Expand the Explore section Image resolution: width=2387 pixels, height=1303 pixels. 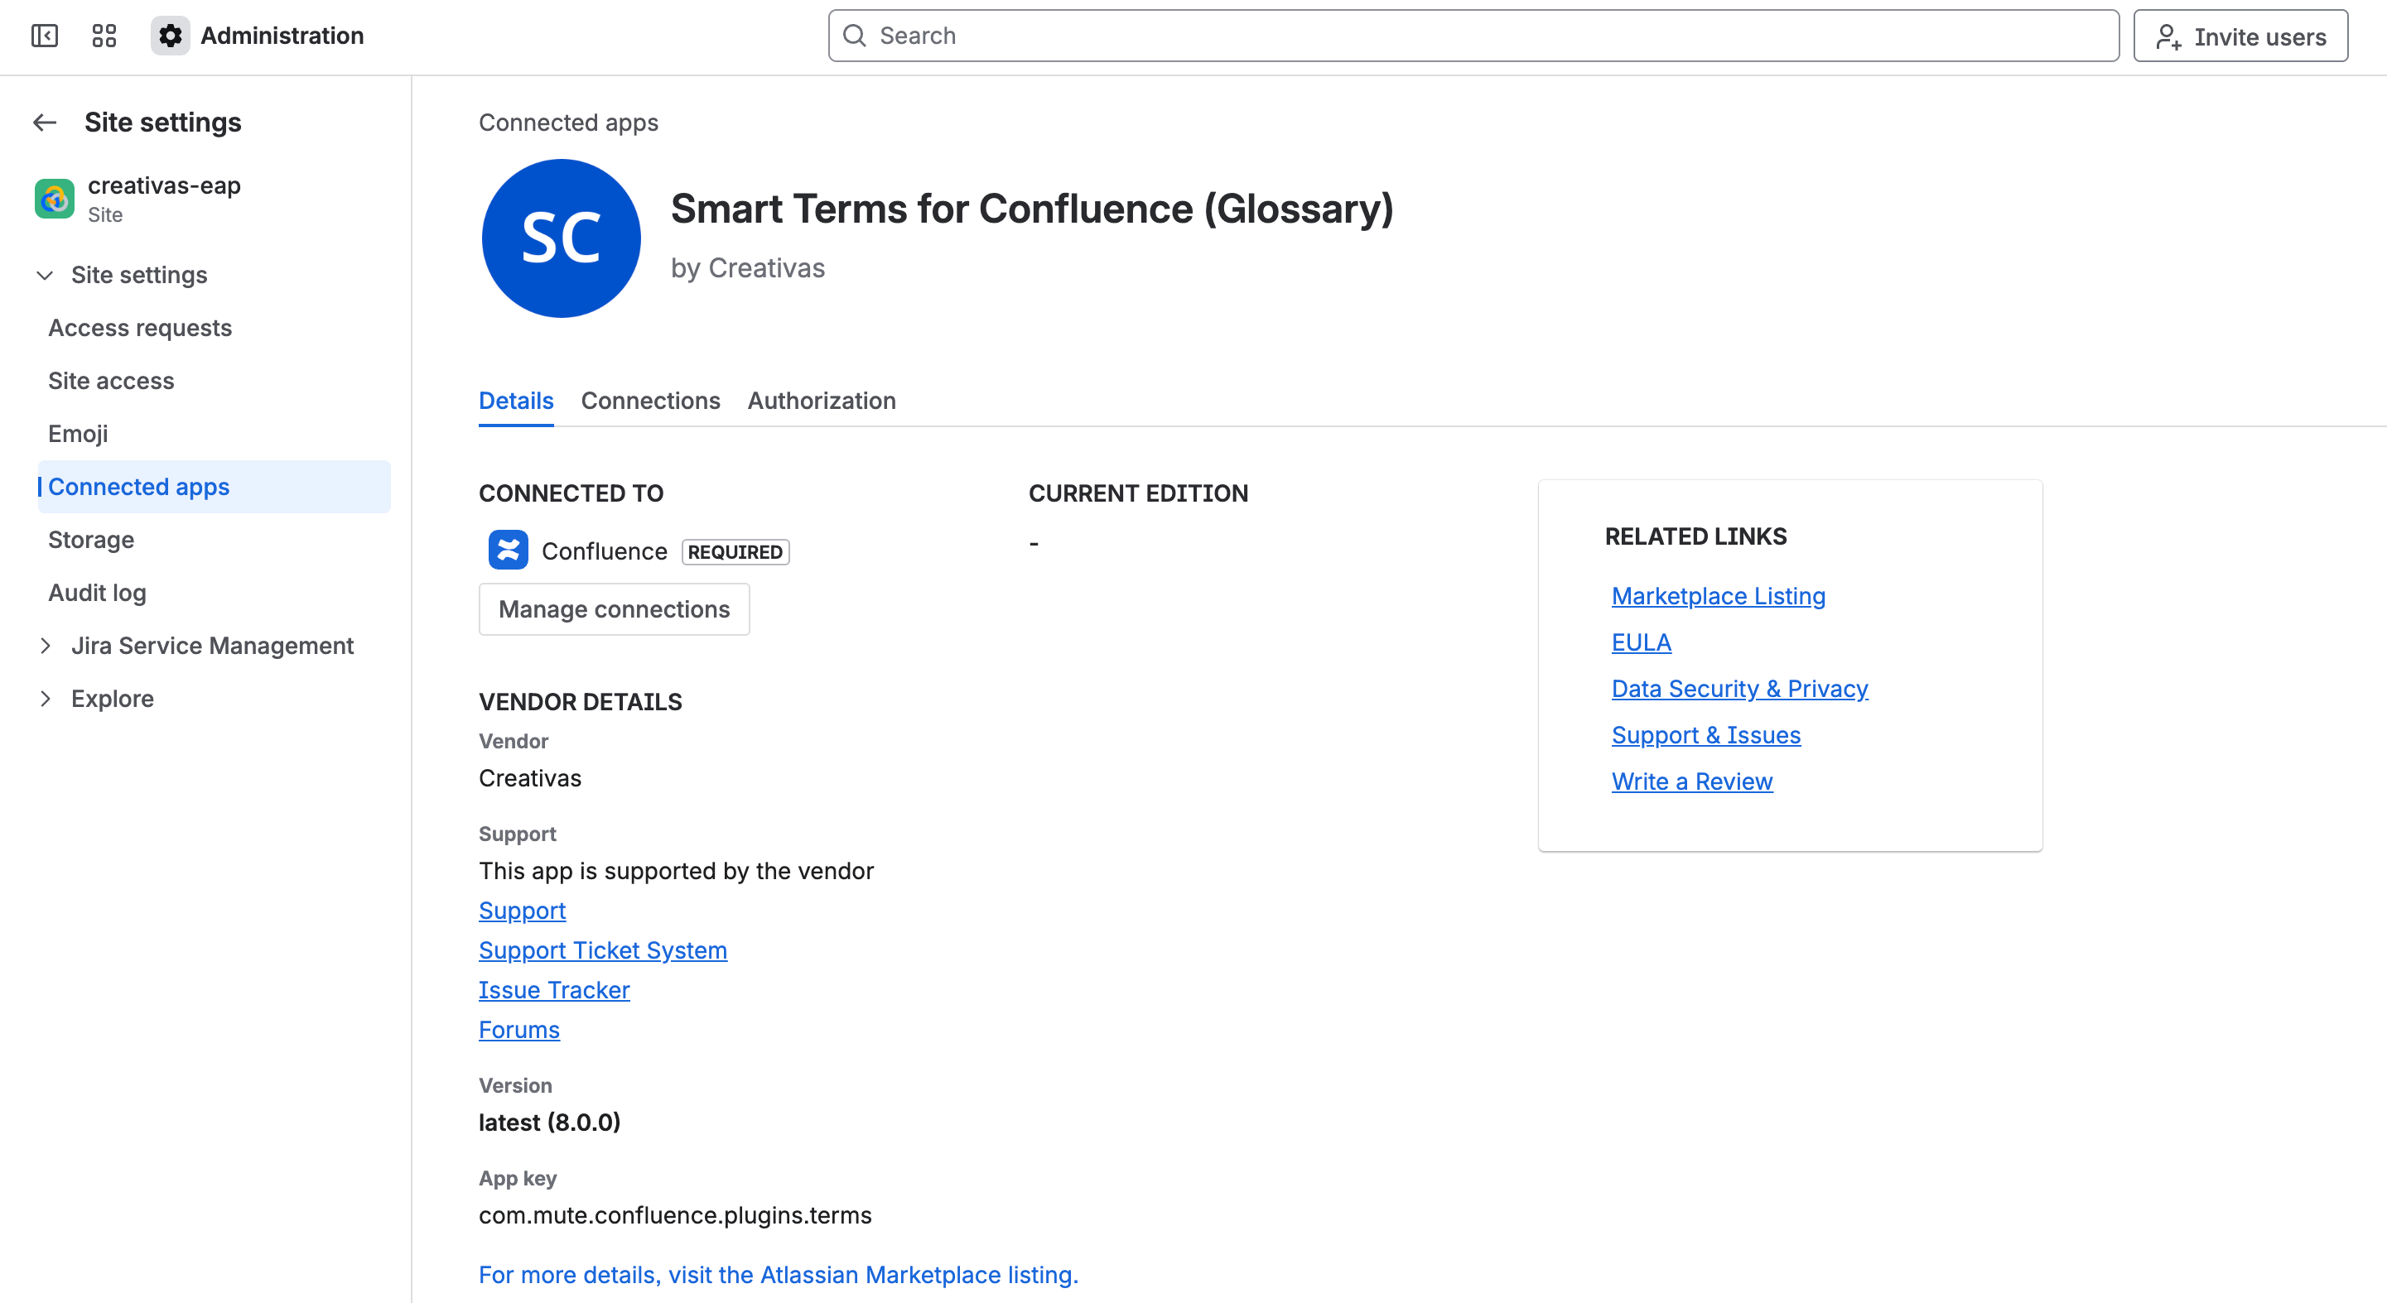coord(45,698)
